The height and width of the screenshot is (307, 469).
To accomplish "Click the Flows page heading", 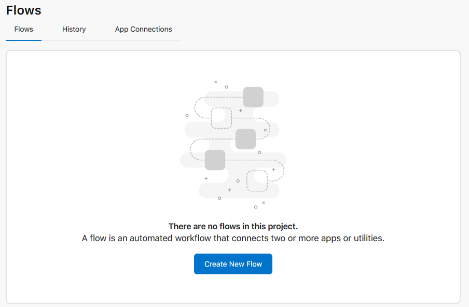I will [24, 10].
